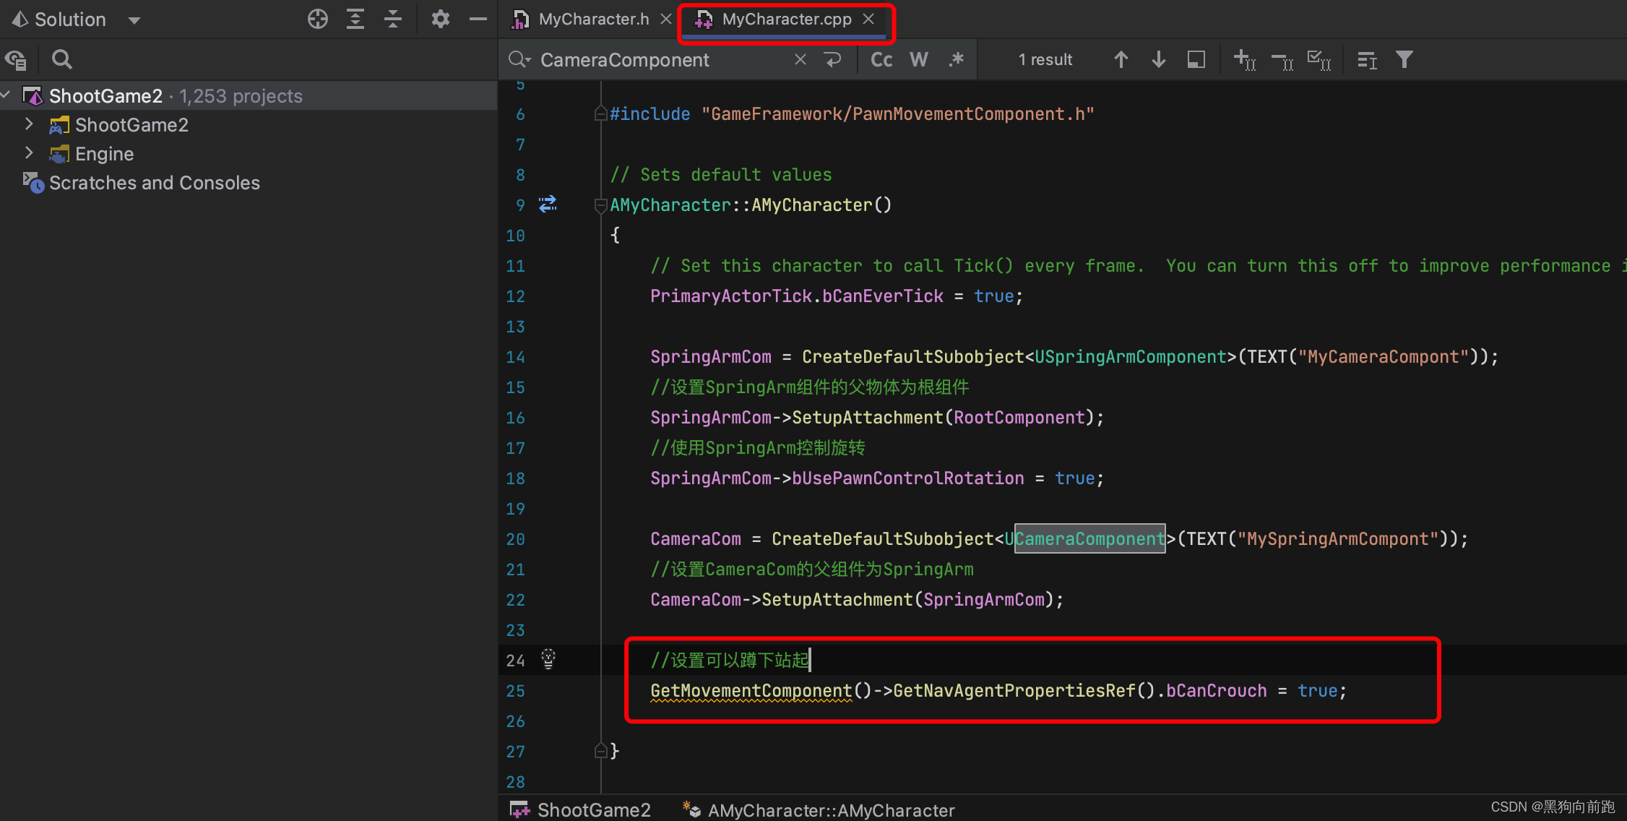The image size is (1627, 821).
Task: Toggle whole Words (W) search option
Action: click(x=918, y=59)
